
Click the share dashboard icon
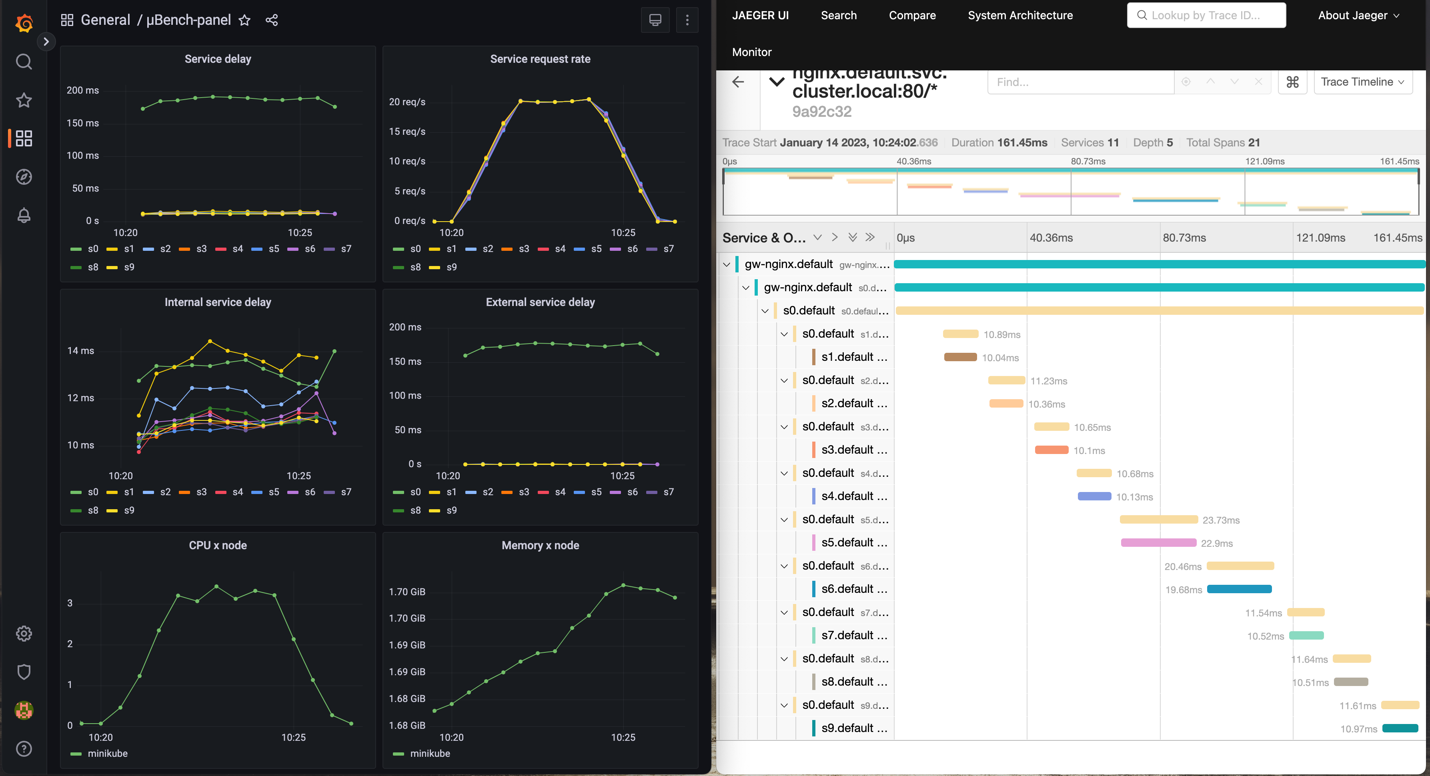(271, 20)
